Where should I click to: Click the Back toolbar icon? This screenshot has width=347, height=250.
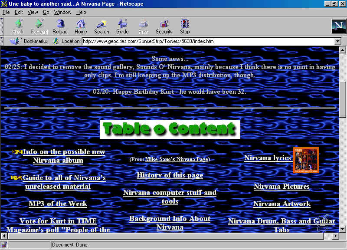click(18, 26)
